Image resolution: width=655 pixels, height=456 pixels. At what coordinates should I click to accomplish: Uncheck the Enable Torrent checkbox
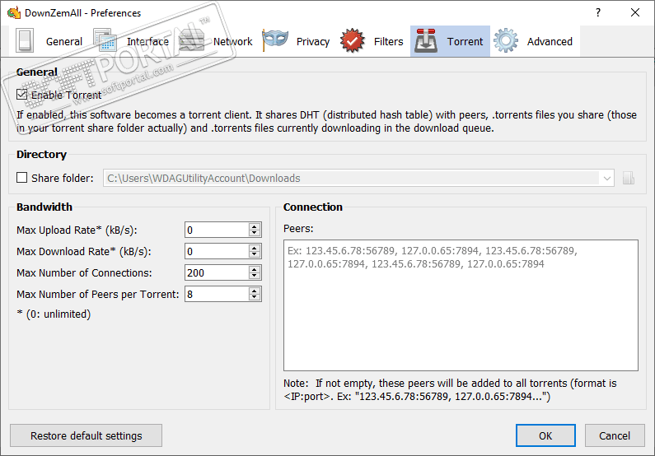click(x=21, y=95)
